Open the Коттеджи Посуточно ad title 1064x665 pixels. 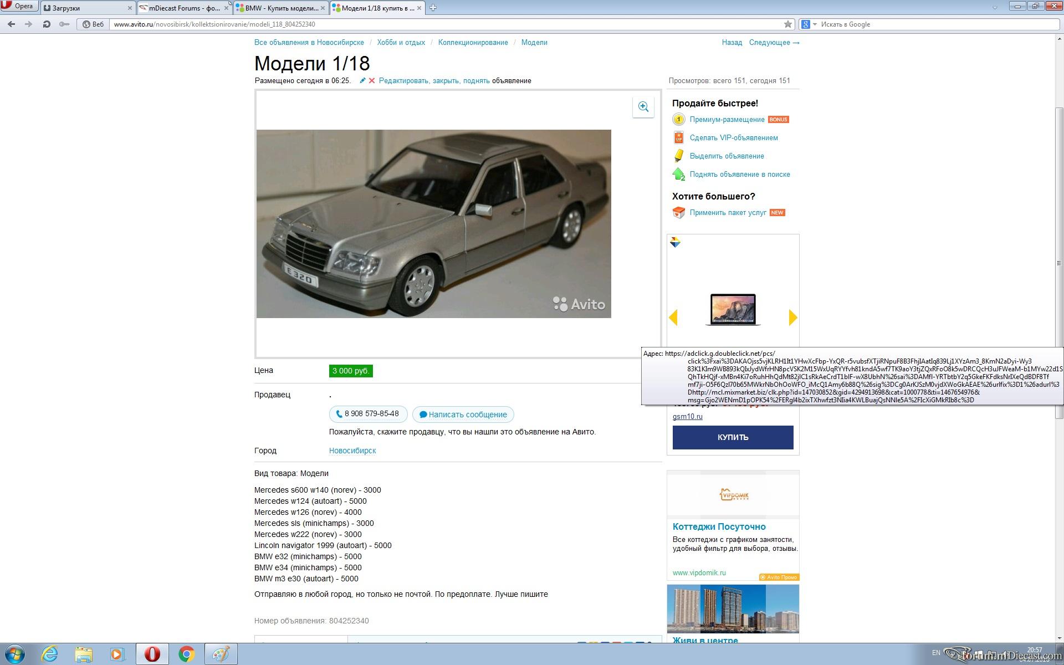point(719,527)
